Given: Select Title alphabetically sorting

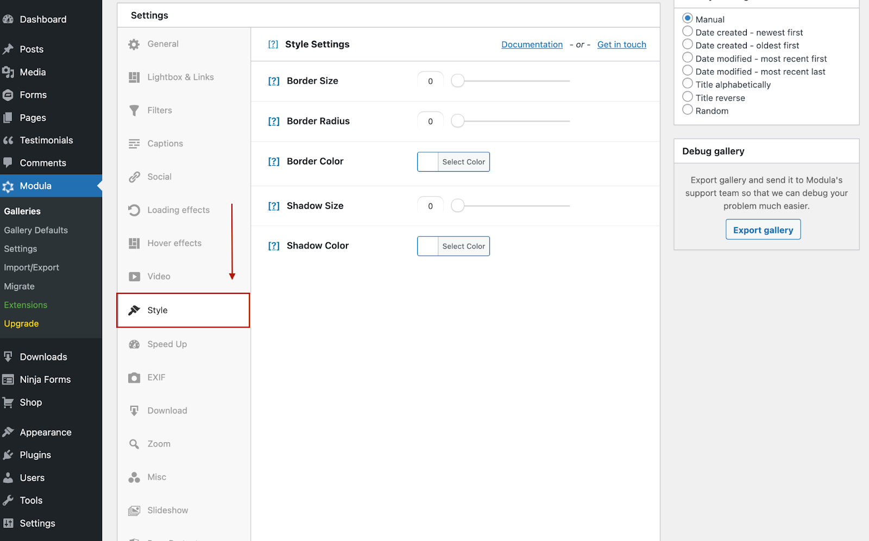Looking at the screenshot, I should point(688,84).
